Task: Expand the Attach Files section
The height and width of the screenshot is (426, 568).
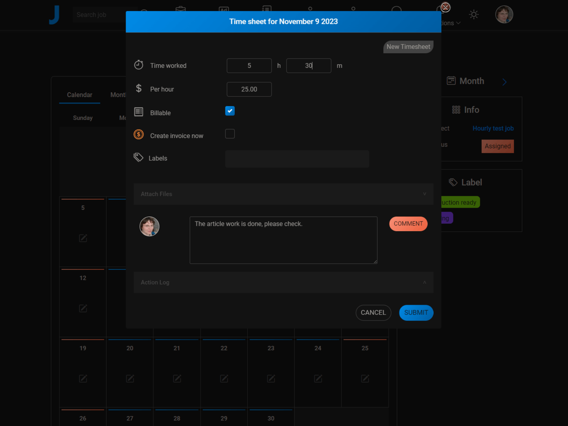Action: point(283,194)
